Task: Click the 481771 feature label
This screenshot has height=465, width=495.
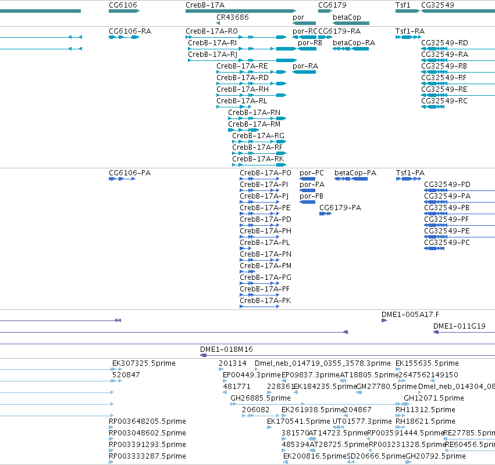Action: [237, 387]
